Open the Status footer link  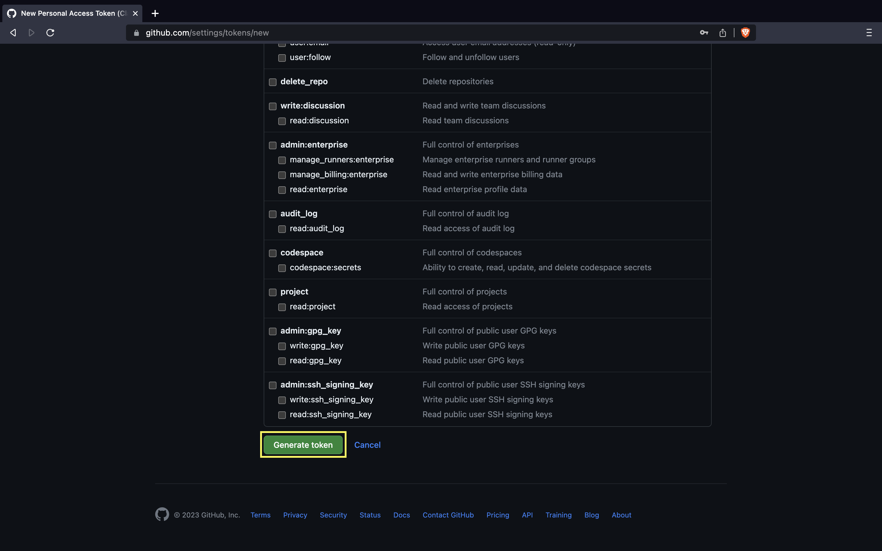tap(370, 515)
